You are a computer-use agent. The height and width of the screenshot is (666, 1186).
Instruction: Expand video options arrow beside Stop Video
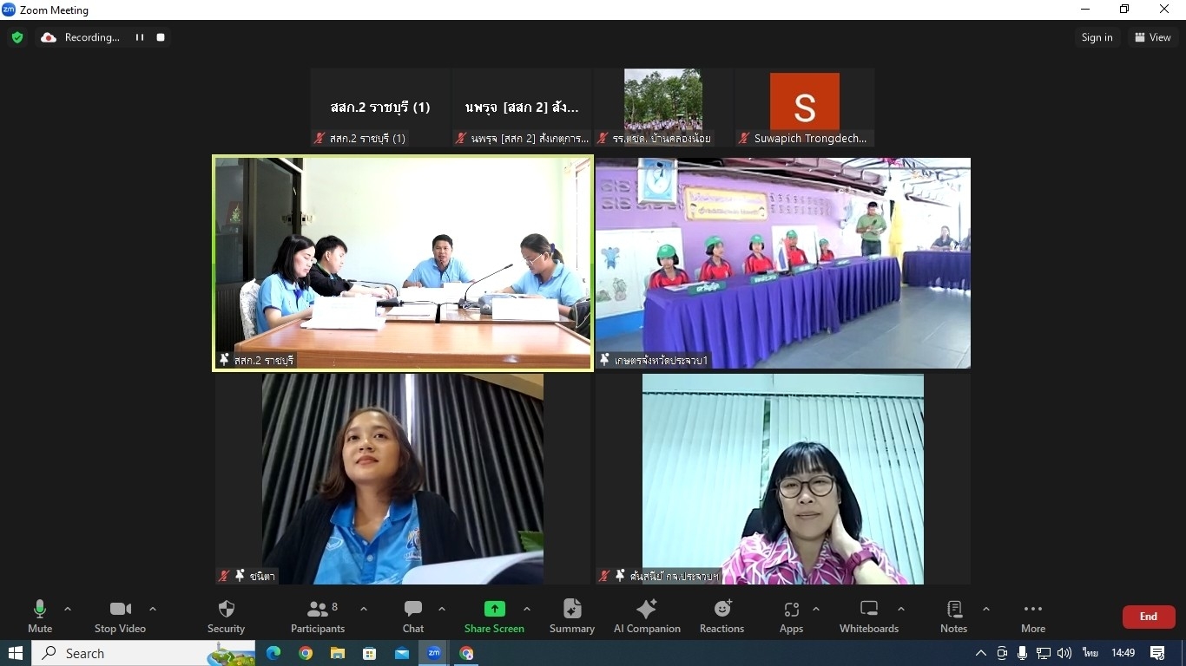pos(153,609)
